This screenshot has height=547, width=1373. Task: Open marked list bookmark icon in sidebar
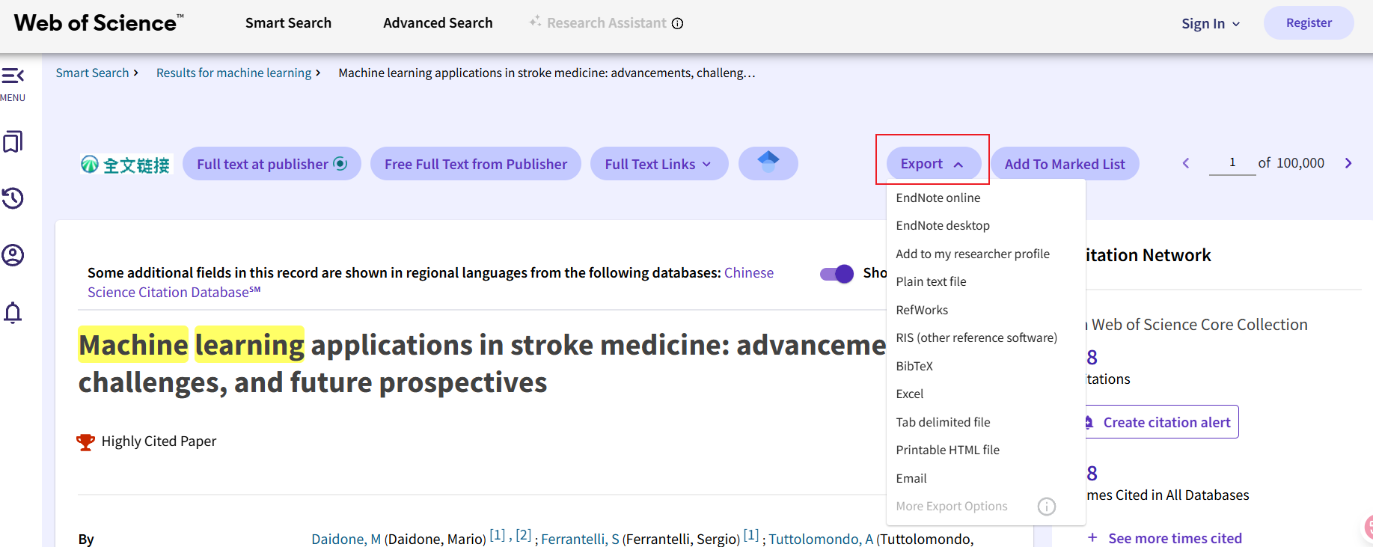tap(13, 141)
